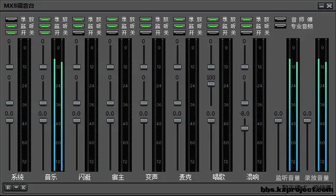Click the 音乐 channel fader showing 0.0
This screenshot has width=336, height=196.
43,121
